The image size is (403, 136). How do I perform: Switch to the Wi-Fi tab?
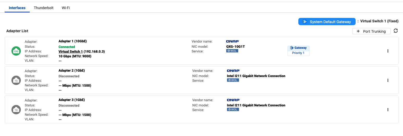[x=66, y=8]
